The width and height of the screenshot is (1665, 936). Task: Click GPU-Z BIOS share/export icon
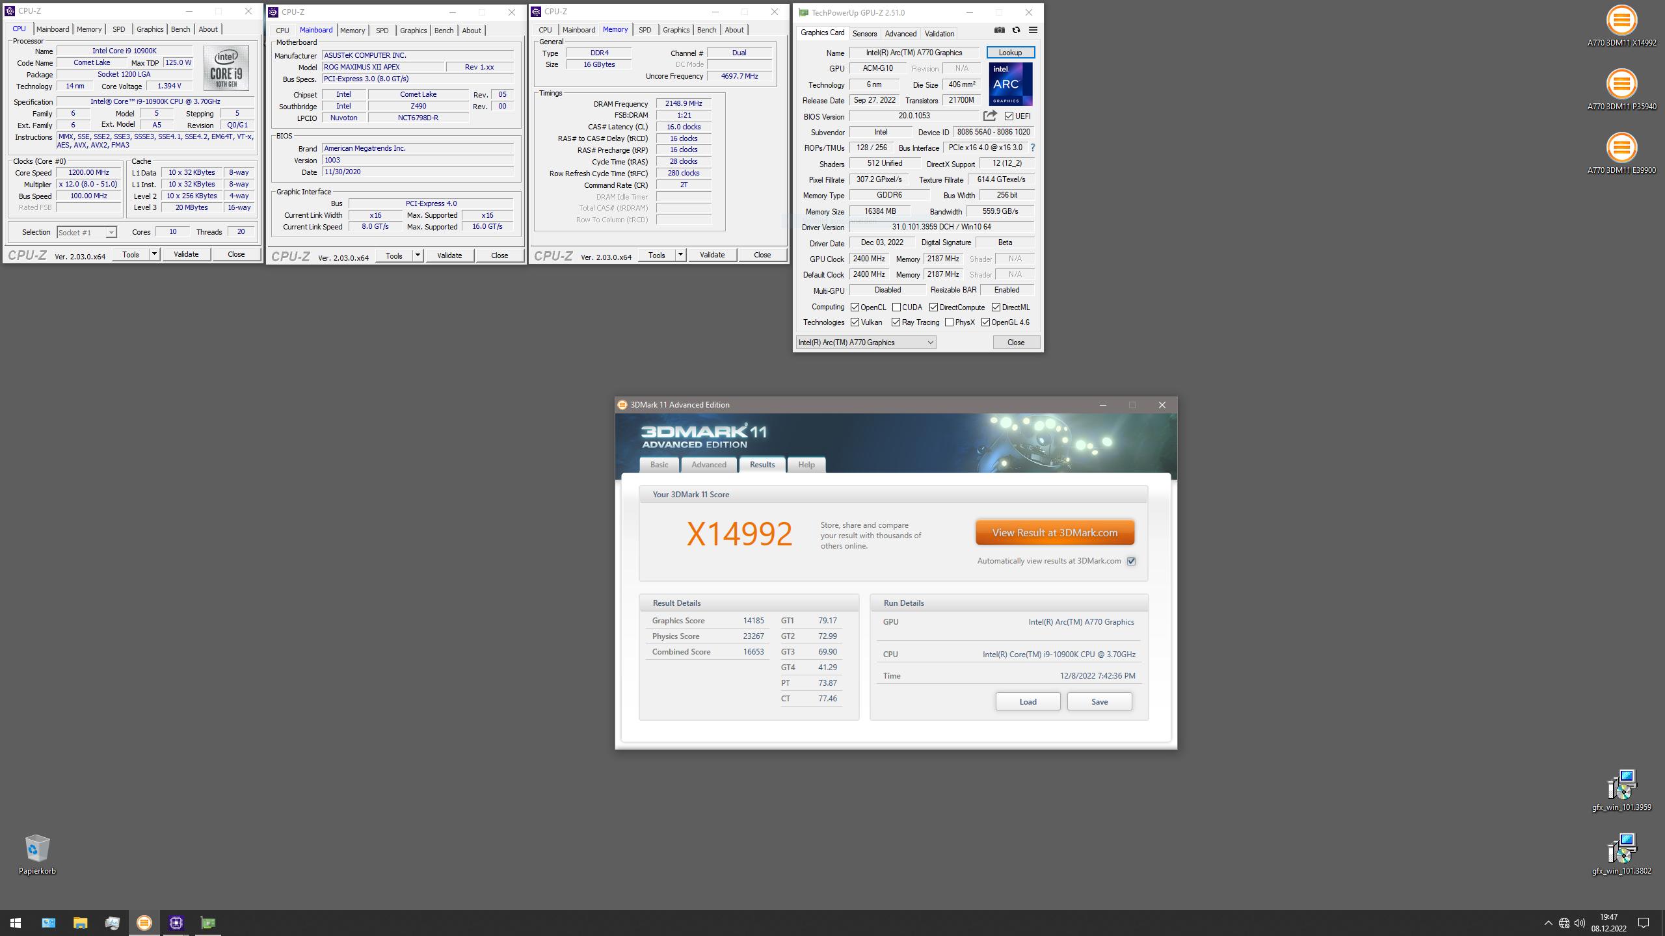pyautogui.click(x=990, y=116)
